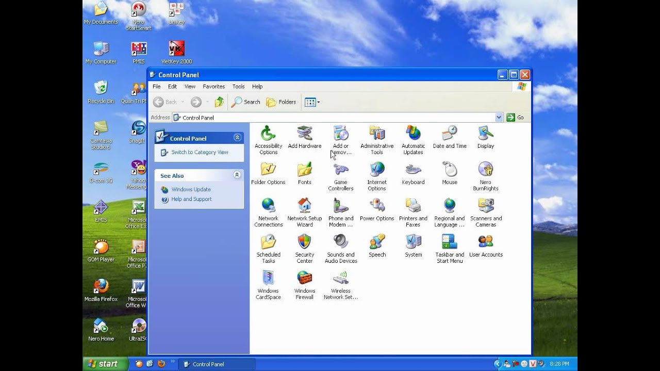Select Recycle Bin desktop icon

[101, 93]
